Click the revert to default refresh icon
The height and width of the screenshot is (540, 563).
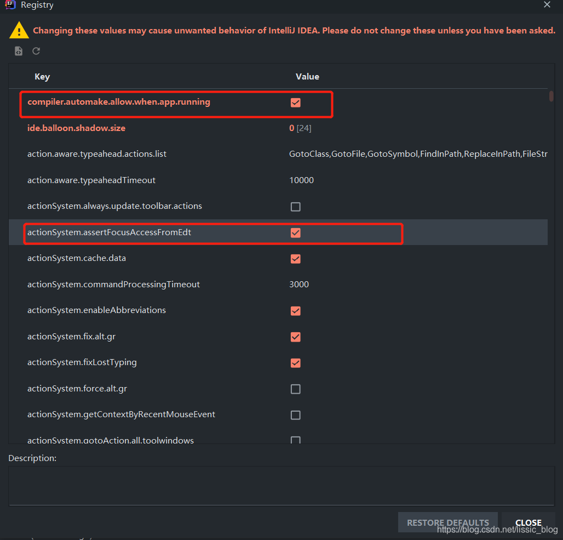coord(36,51)
